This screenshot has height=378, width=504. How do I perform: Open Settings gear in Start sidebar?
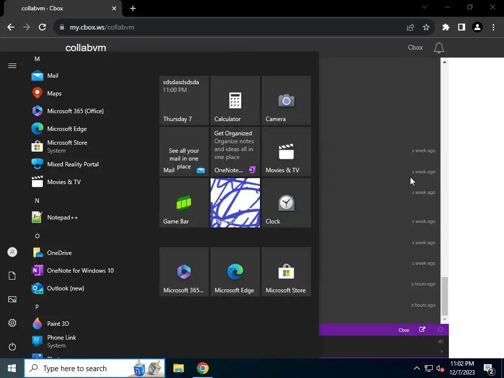click(12, 323)
